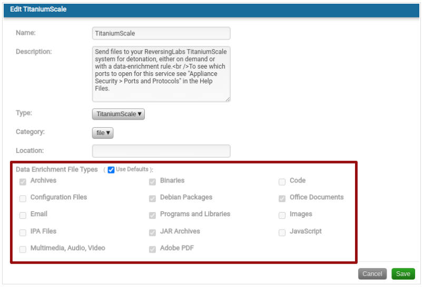The image size is (423, 287).
Task: Tick the Email file type checkbox
Action: (x=23, y=215)
